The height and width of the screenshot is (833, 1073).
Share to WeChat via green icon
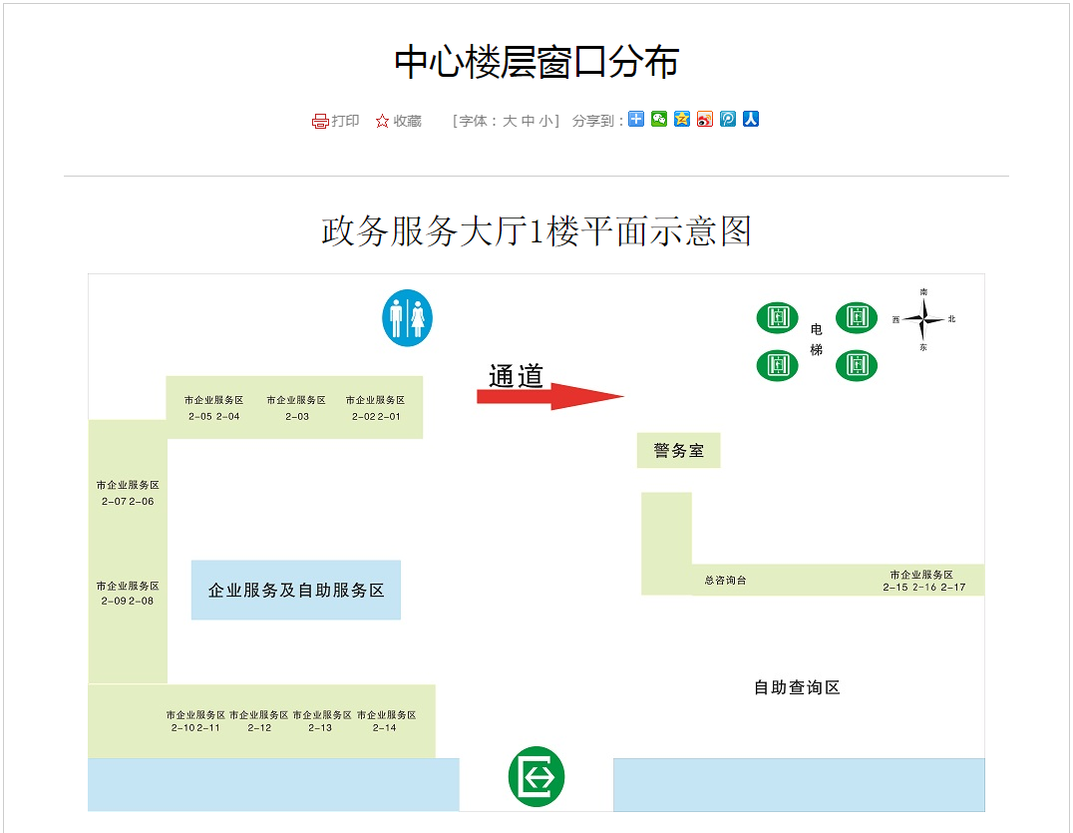tap(659, 119)
